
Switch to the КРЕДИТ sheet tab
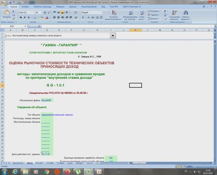pyautogui.click(x=80, y=163)
